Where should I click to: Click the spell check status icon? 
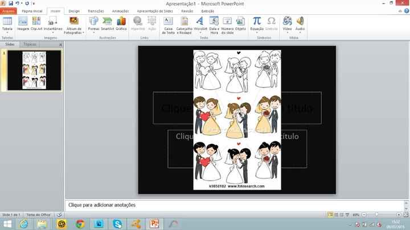[59, 215]
